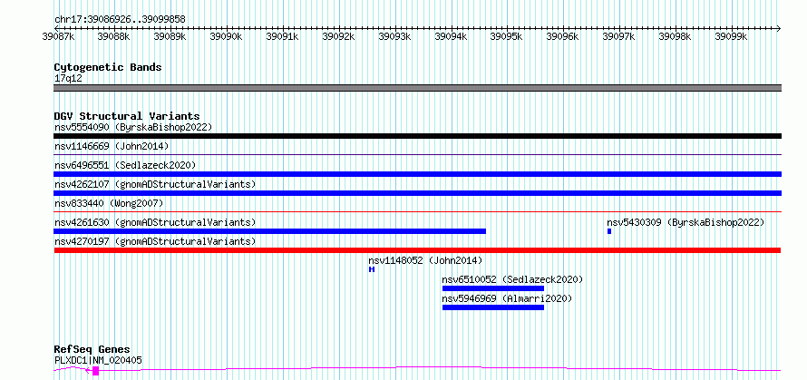Screen dimensions: 807x380
Task: Click the grey 17q12 cytogenetic band bar
Action: (417, 88)
